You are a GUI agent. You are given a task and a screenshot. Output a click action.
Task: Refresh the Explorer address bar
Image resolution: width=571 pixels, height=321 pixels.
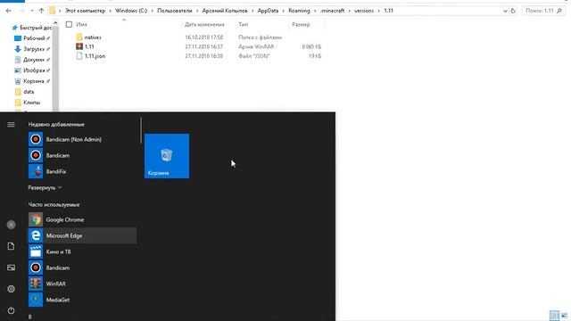click(513, 11)
